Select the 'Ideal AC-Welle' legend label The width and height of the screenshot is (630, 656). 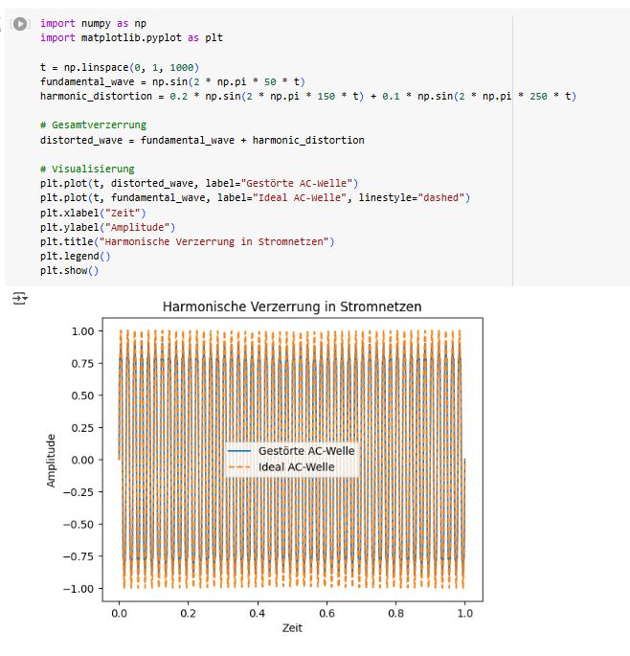click(x=299, y=466)
